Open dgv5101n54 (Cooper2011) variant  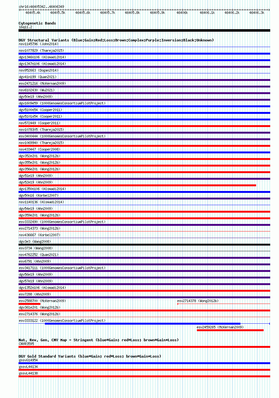coord(40,116)
